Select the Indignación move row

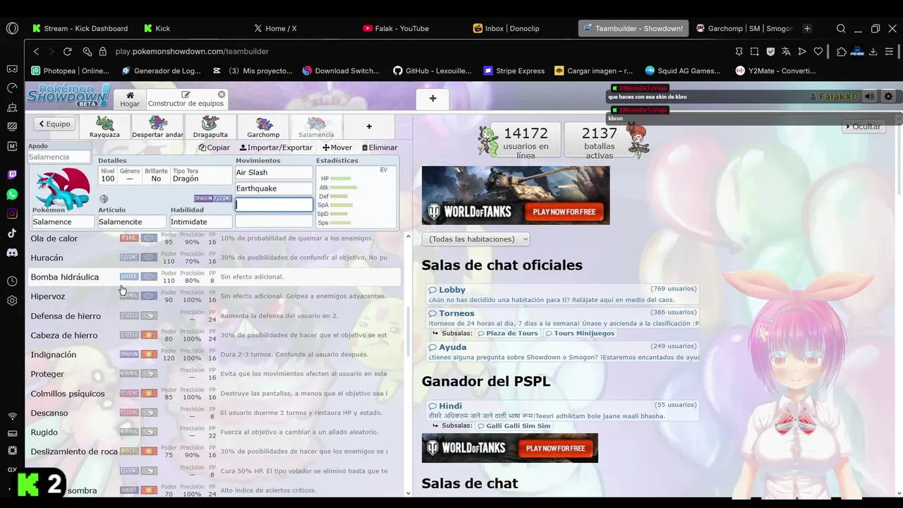click(x=214, y=354)
